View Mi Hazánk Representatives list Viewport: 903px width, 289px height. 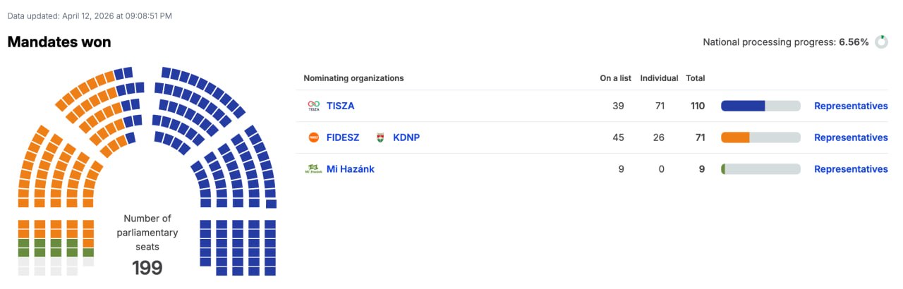pos(851,169)
